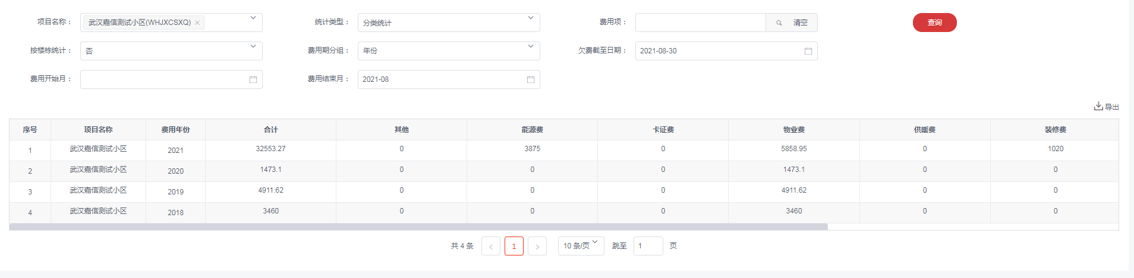This screenshot has width=1134, height=278.
Task: Select page 1 in pagination
Action: pyautogui.click(x=514, y=246)
